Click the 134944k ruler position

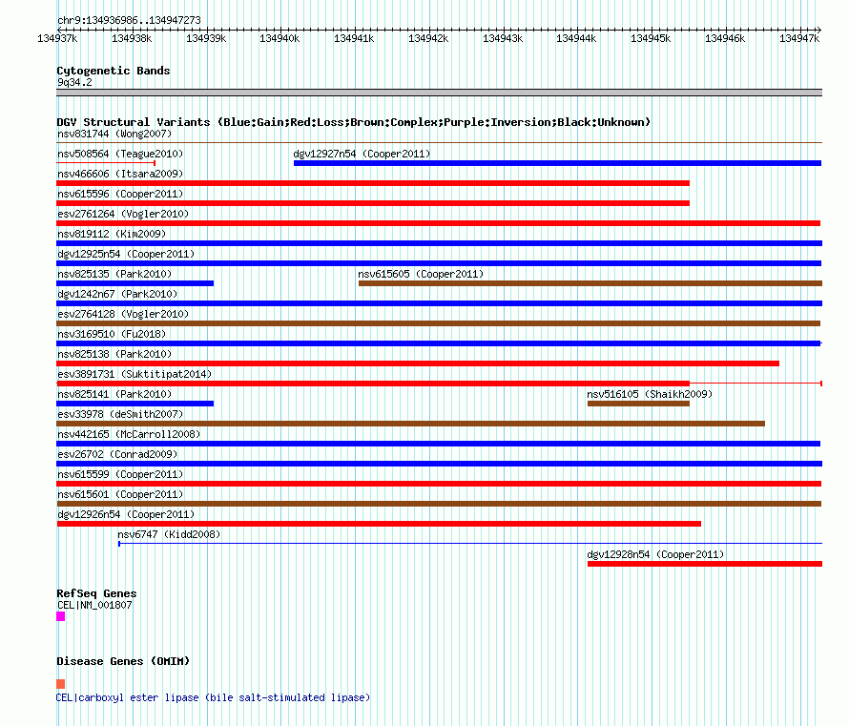[576, 38]
